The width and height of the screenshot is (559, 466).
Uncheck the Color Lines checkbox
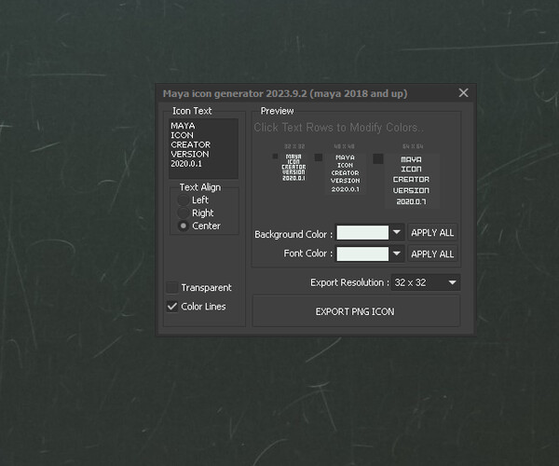(172, 307)
